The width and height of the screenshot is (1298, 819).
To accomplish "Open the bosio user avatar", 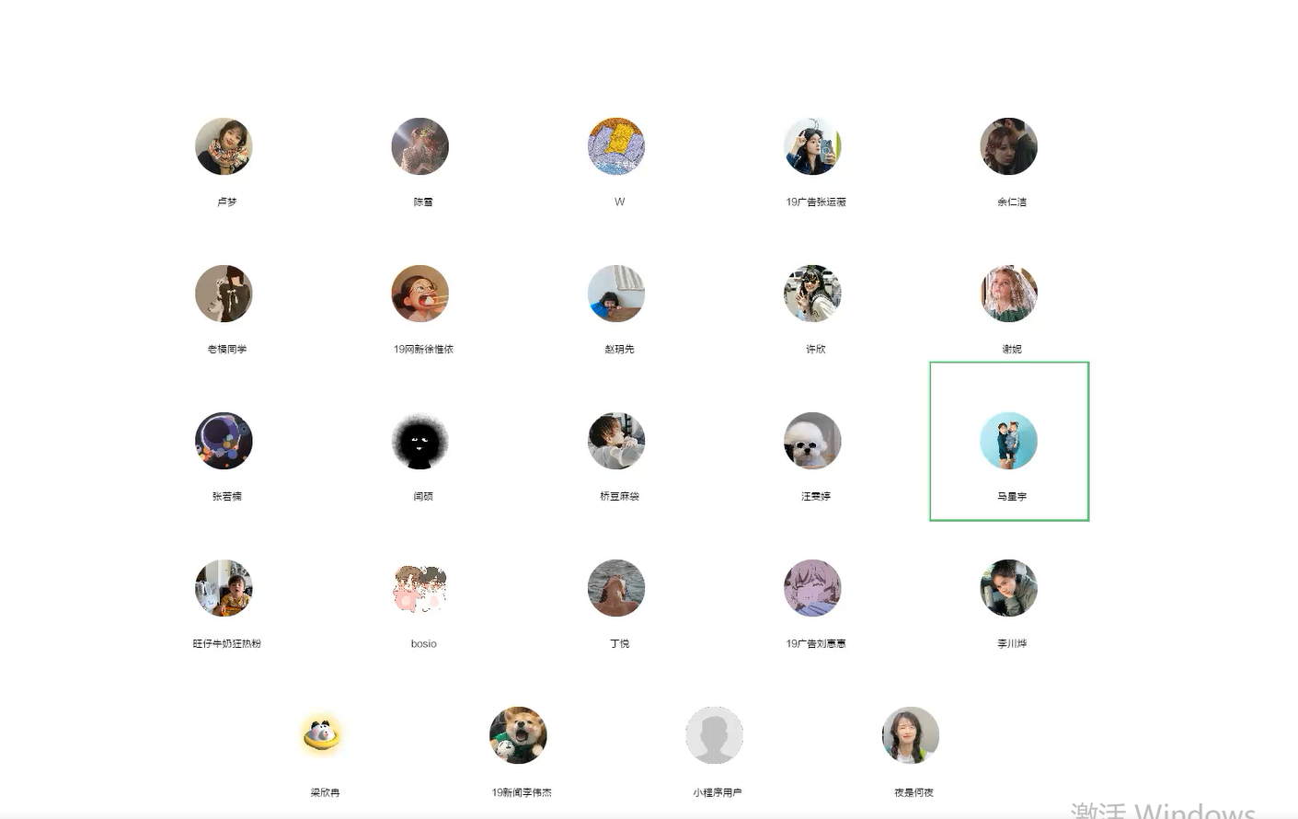I will click(420, 588).
